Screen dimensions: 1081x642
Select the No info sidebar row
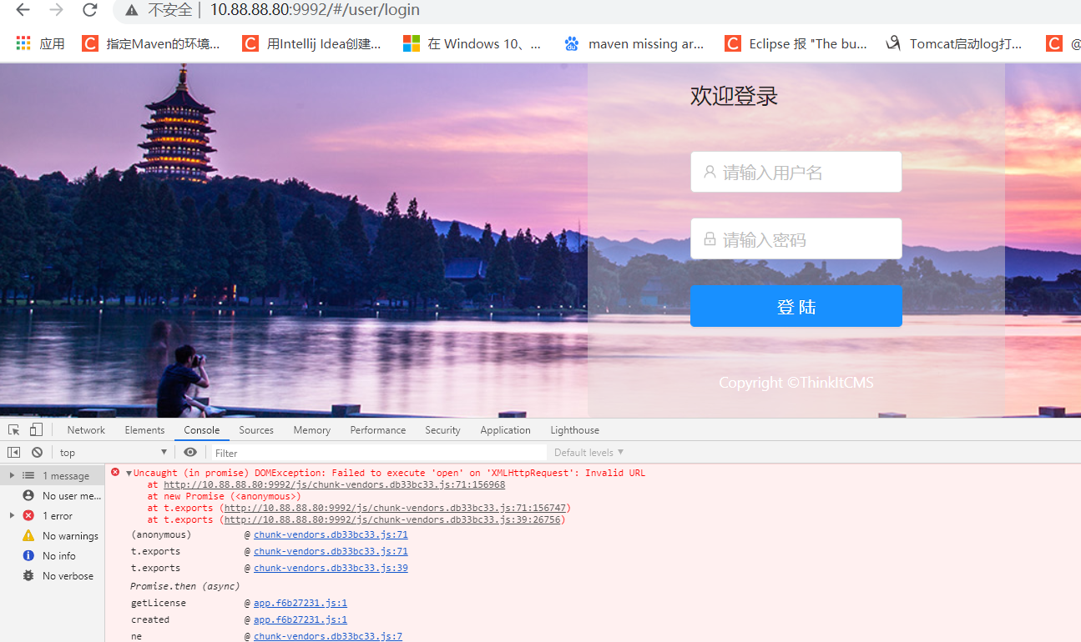(x=53, y=555)
